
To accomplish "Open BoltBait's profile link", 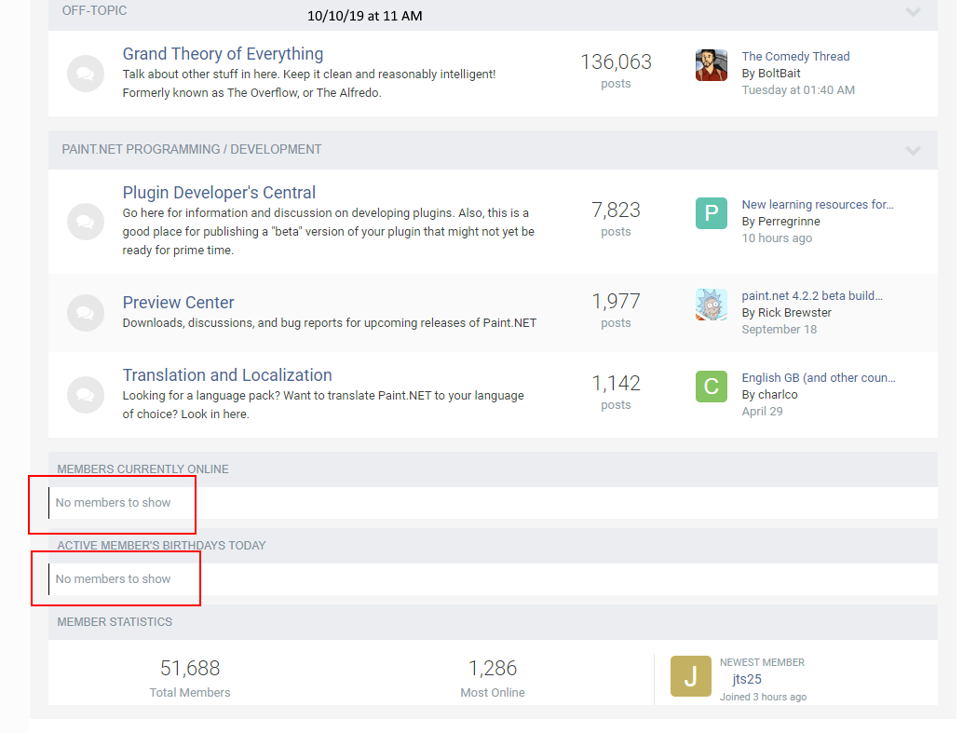I will tap(779, 74).
